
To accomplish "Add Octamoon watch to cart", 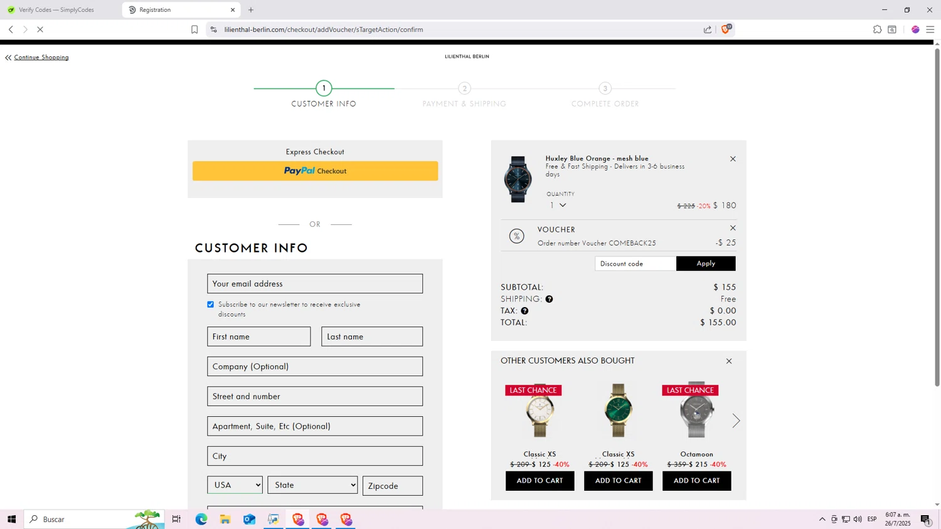I will pyautogui.click(x=696, y=481).
